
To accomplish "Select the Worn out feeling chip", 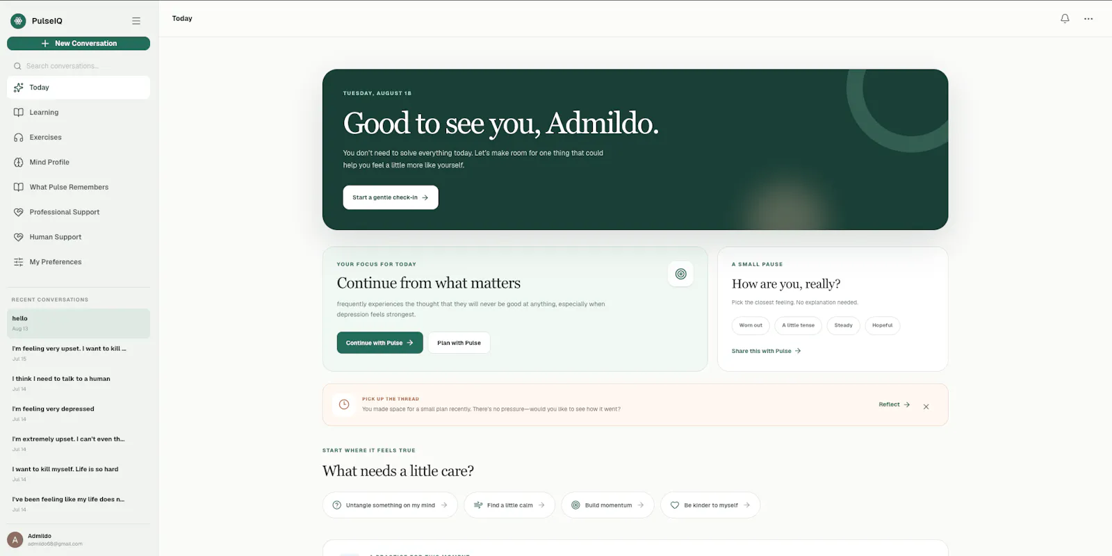I will point(751,325).
